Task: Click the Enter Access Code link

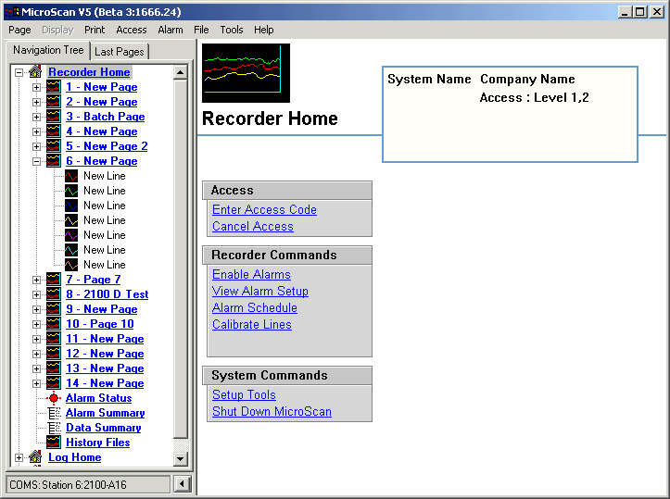Action: point(264,209)
